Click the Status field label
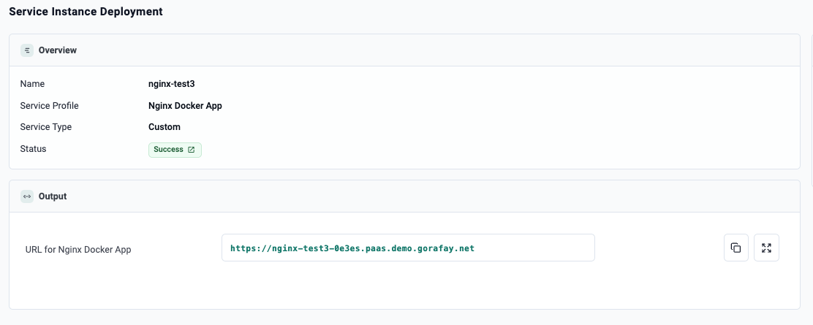 pyautogui.click(x=33, y=149)
